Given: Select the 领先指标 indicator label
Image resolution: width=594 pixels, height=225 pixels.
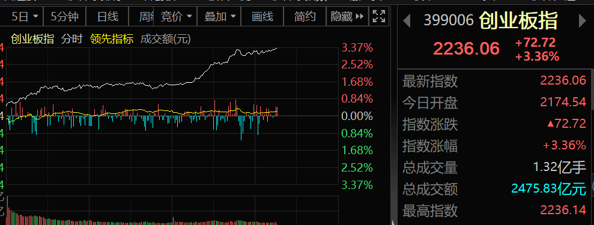Looking at the screenshot, I should (x=112, y=40).
